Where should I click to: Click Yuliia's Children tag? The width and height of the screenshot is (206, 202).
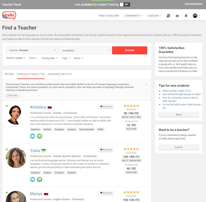tap(47, 173)
